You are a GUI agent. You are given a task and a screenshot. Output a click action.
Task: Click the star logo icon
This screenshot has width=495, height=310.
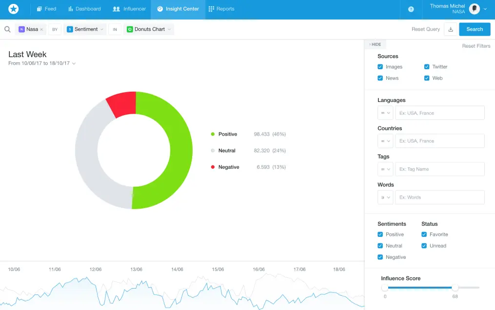click(14, 9)
